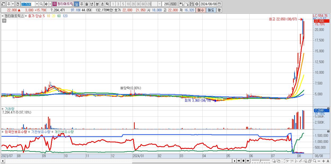Select the 초 (second) period toggle
Image resolution: width=331 pixels, height=164 pixels.
pyautogui.click(x=102, y=4)
